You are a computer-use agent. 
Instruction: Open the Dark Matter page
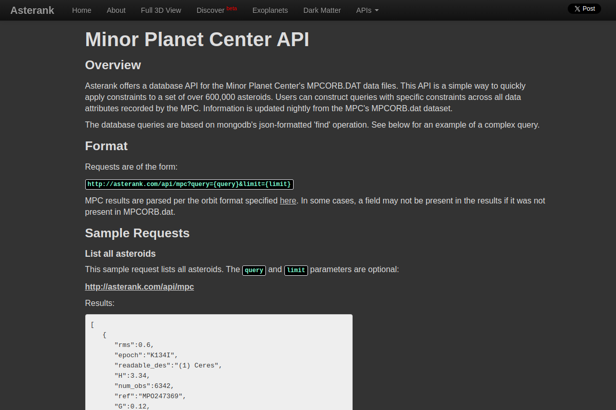322,10
